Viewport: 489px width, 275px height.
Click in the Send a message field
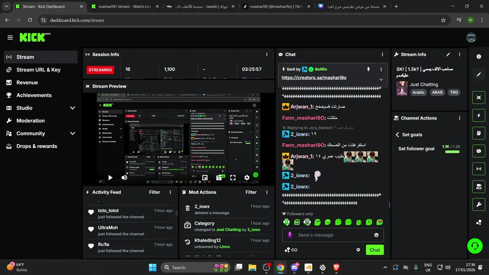333,235
